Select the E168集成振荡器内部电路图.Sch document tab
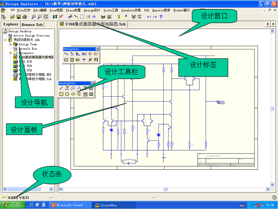Image resolution: width=278 pixels, height=209 pixels. click(93, 24)
